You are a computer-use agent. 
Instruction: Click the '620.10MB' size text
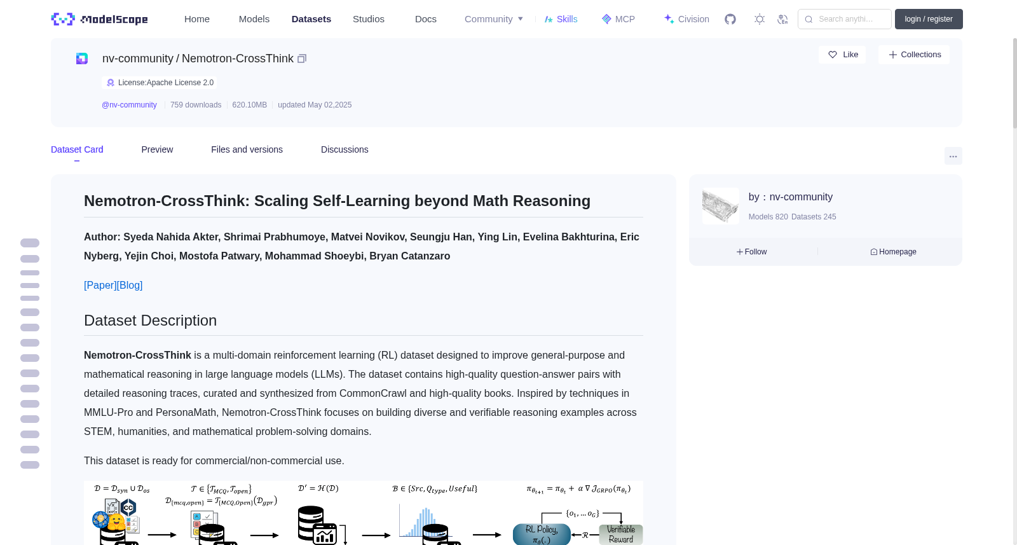coord(250,105)
